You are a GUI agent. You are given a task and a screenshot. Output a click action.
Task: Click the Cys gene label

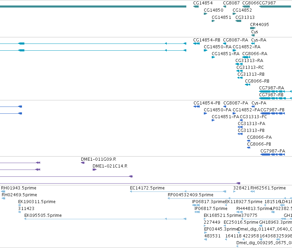coord(254,32)
